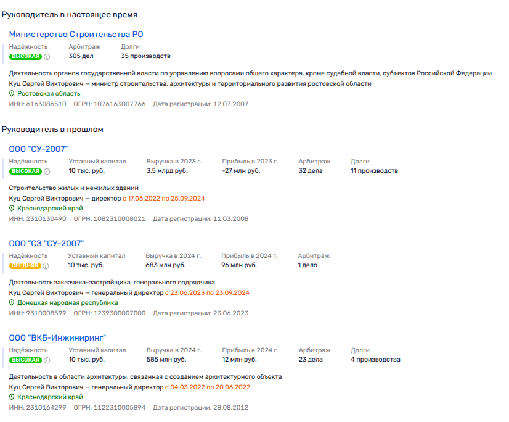Click location pin under ООО "ВКБ-Инжиниринг" director line
This screenshot has width=509, height=422.
[12, 397]
